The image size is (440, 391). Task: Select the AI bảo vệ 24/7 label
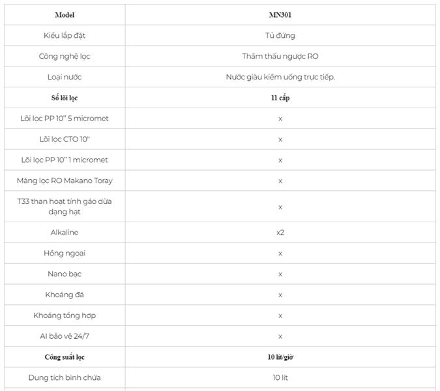(x=65, y=336)
